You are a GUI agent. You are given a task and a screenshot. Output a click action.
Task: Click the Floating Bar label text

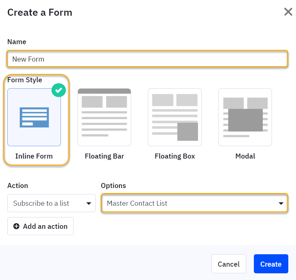point(104,156)
